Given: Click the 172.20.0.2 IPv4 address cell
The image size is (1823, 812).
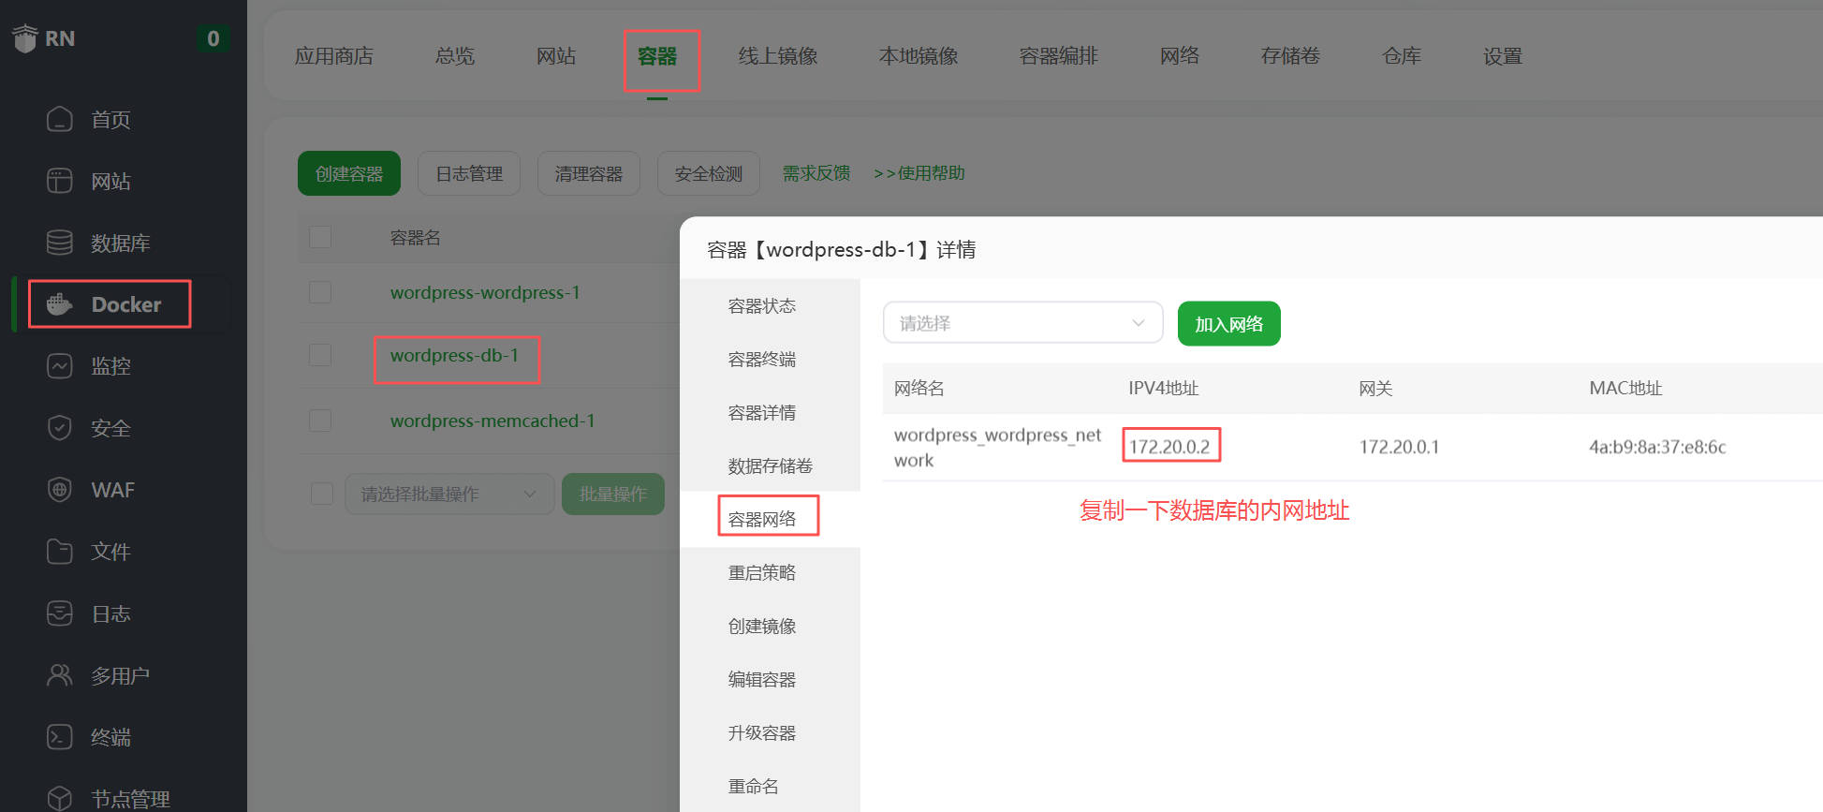Looking at the screenshot, I should coord(1169,447).
